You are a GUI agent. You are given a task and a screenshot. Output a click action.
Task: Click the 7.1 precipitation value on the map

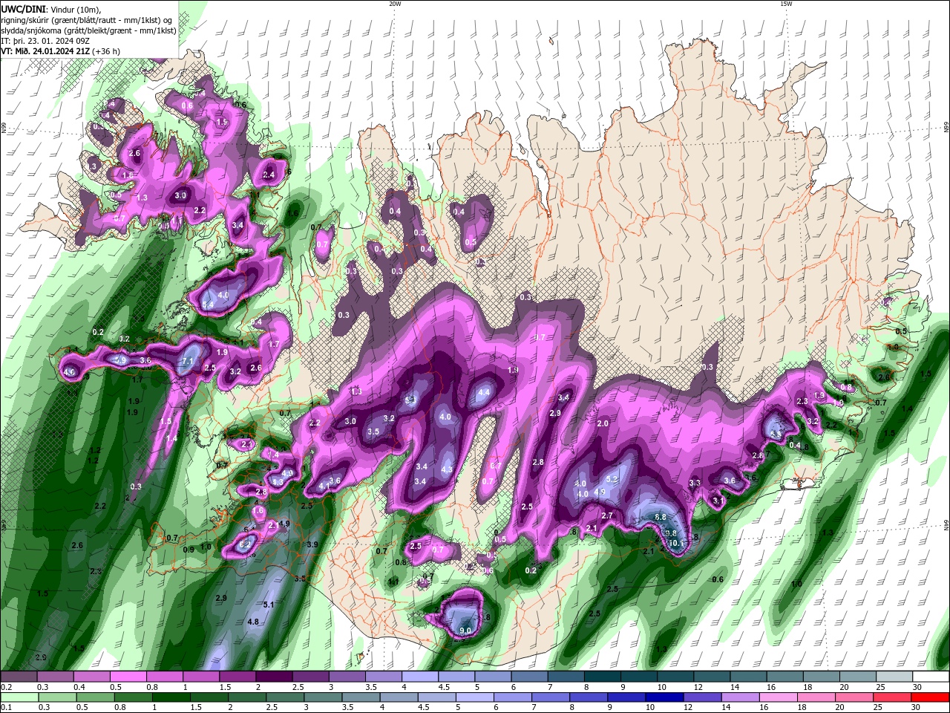coord(187,361)
